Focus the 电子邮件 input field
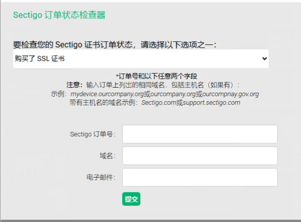 [x=200, y=178]
